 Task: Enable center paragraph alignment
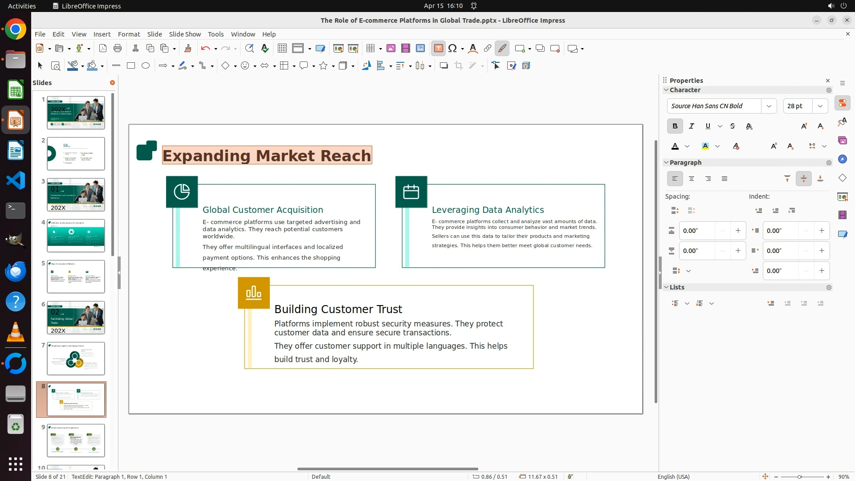(691, 179)
